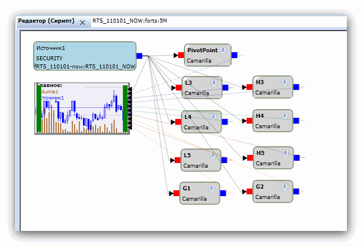Select the L5 Camarilla block
The height and width of the screenshot is (246, 362).
point(200,160)
